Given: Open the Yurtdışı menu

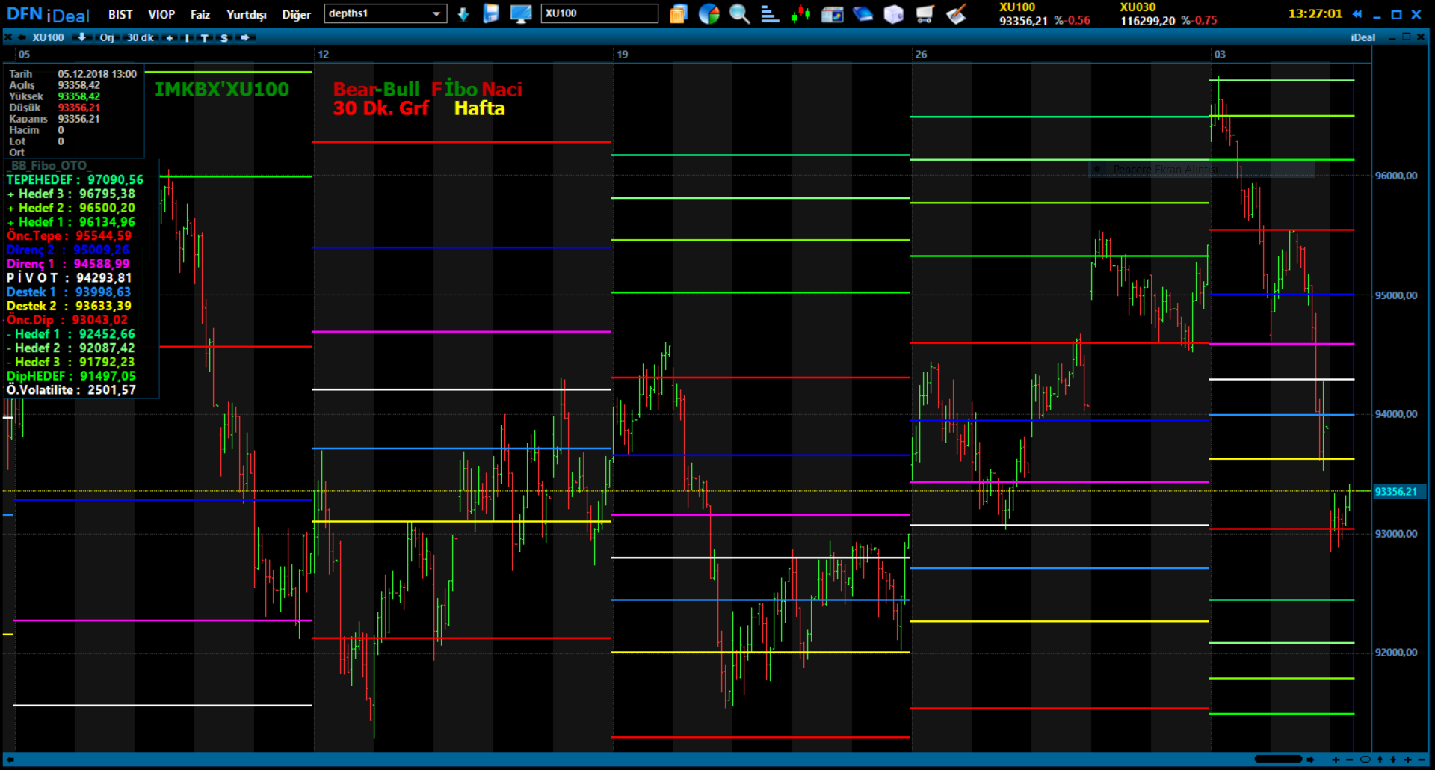Looking at the screenshot, I should point(247,14).
